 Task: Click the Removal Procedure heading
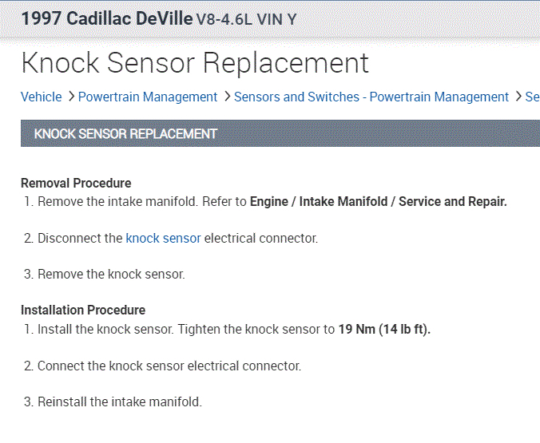tap(76, 183)
